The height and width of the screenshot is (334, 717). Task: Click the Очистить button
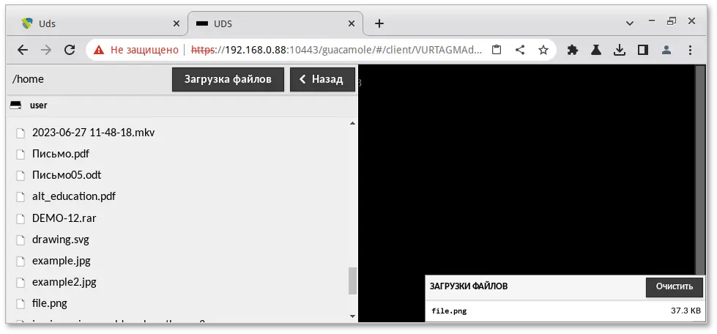tap(674, 287)
